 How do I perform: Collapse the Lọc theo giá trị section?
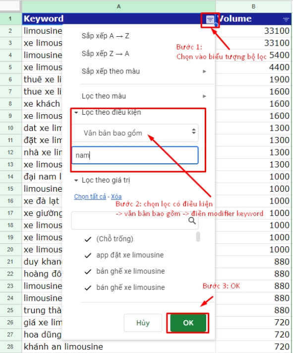click(76, 180)
